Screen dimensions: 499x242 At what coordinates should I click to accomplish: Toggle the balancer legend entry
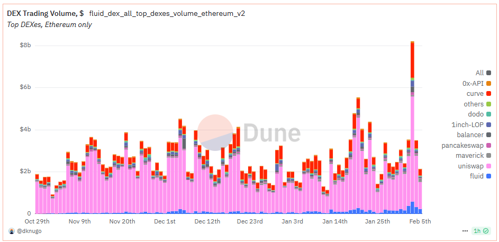click(x=475, y=135)
